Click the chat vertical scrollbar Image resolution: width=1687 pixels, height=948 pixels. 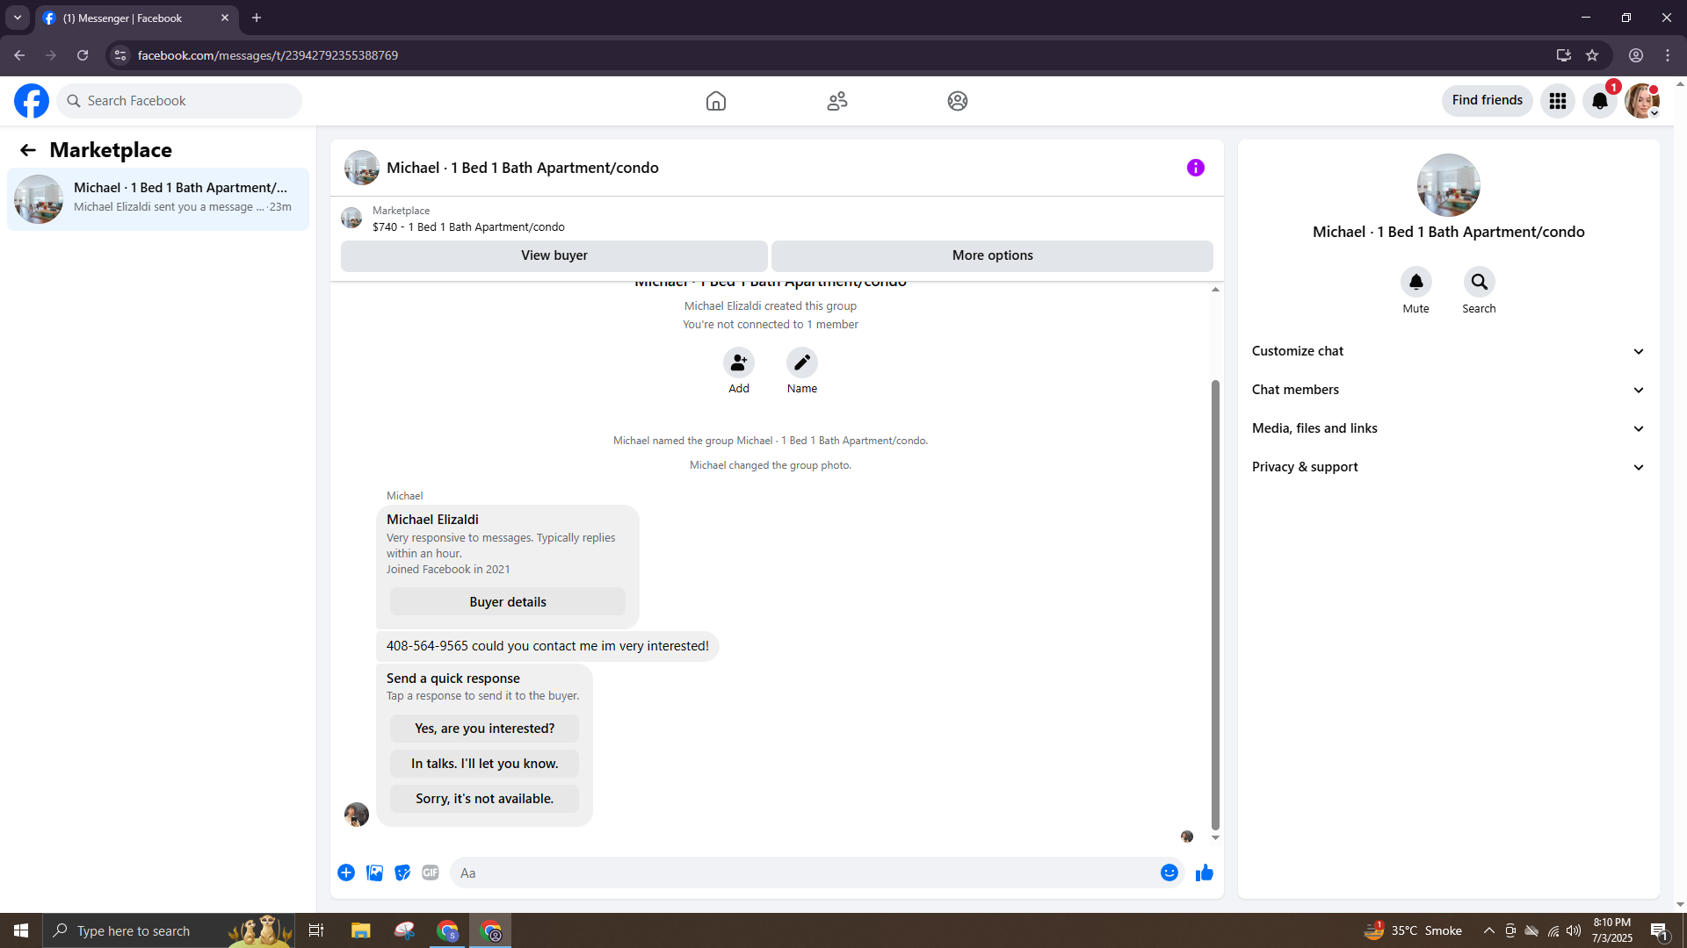pos(1215,606)
